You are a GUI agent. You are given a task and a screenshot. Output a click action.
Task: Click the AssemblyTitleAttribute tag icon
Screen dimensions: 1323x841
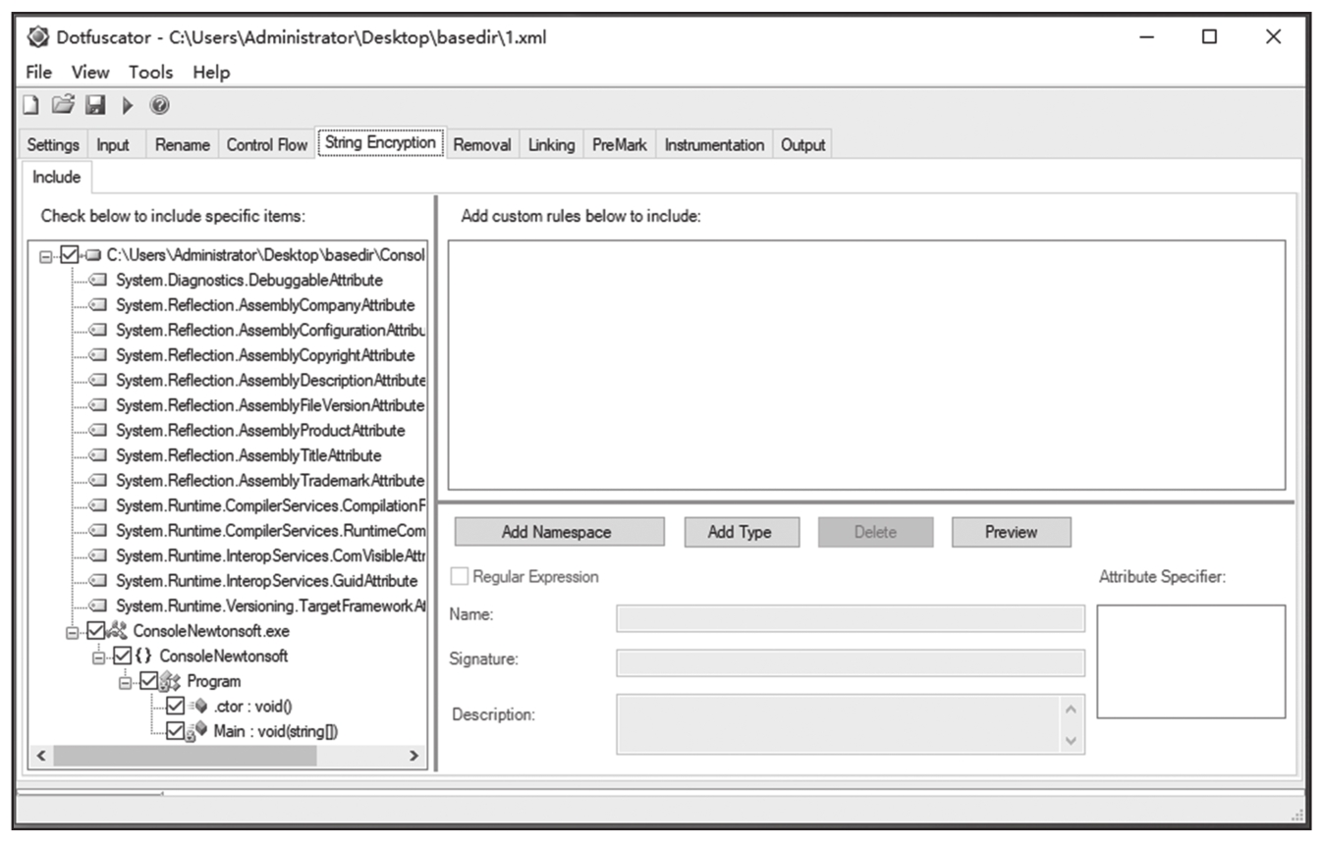click(98, 455)
